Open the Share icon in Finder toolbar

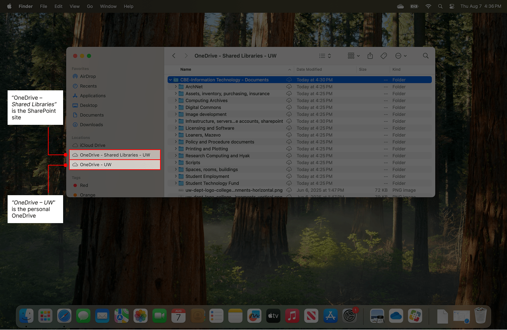point(370,56)
